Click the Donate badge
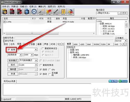 click(x=123, y=81)
